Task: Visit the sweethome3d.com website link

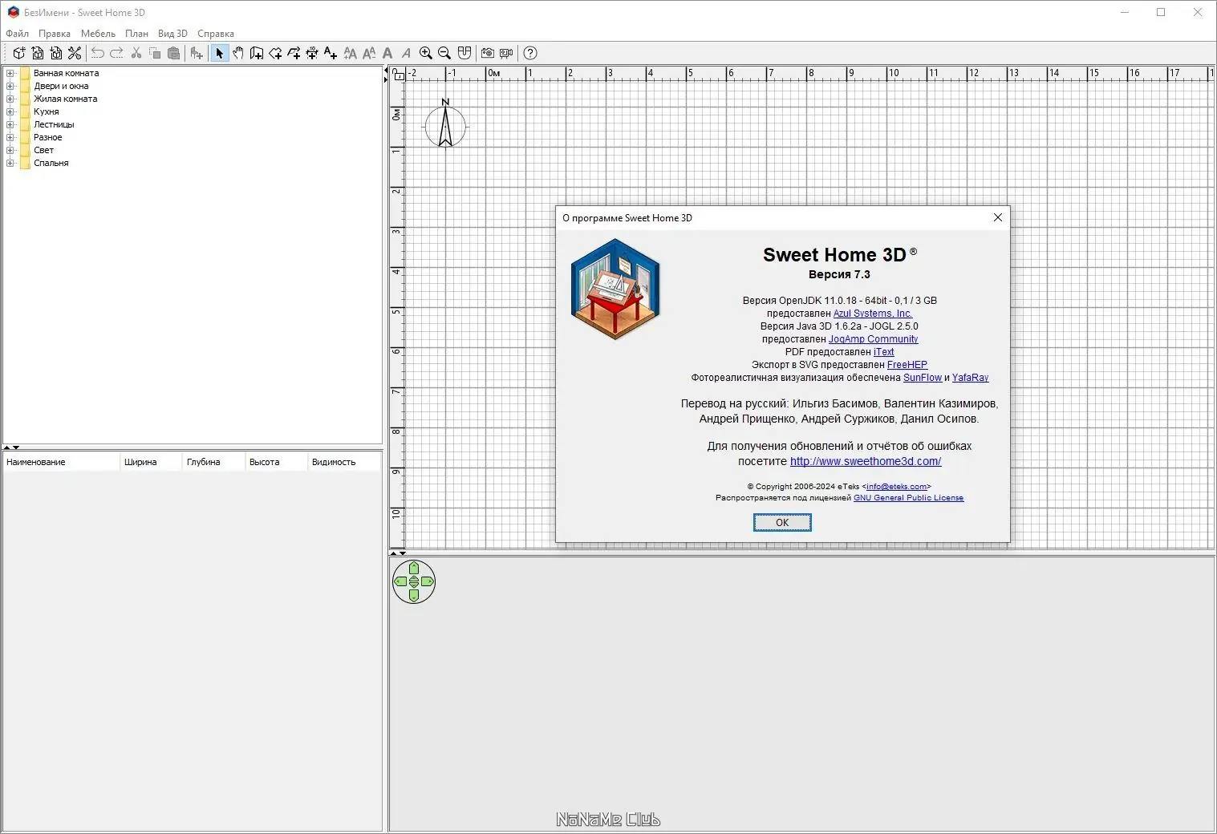Action: click(x=866, y=461)
